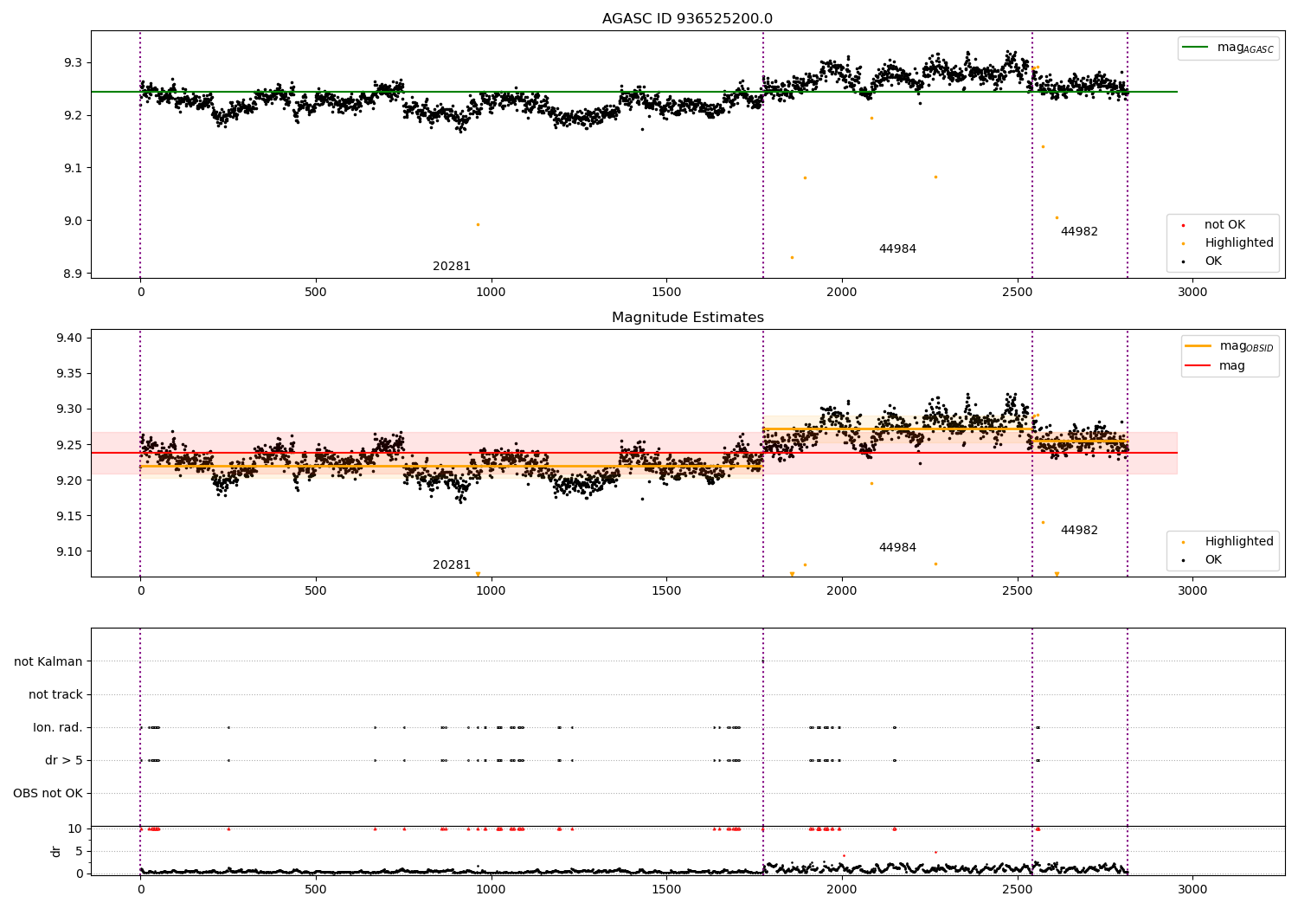
Task: Click the 1000 x-axis tick under Magnitude Estimates plot
Action: click(491, 591)
